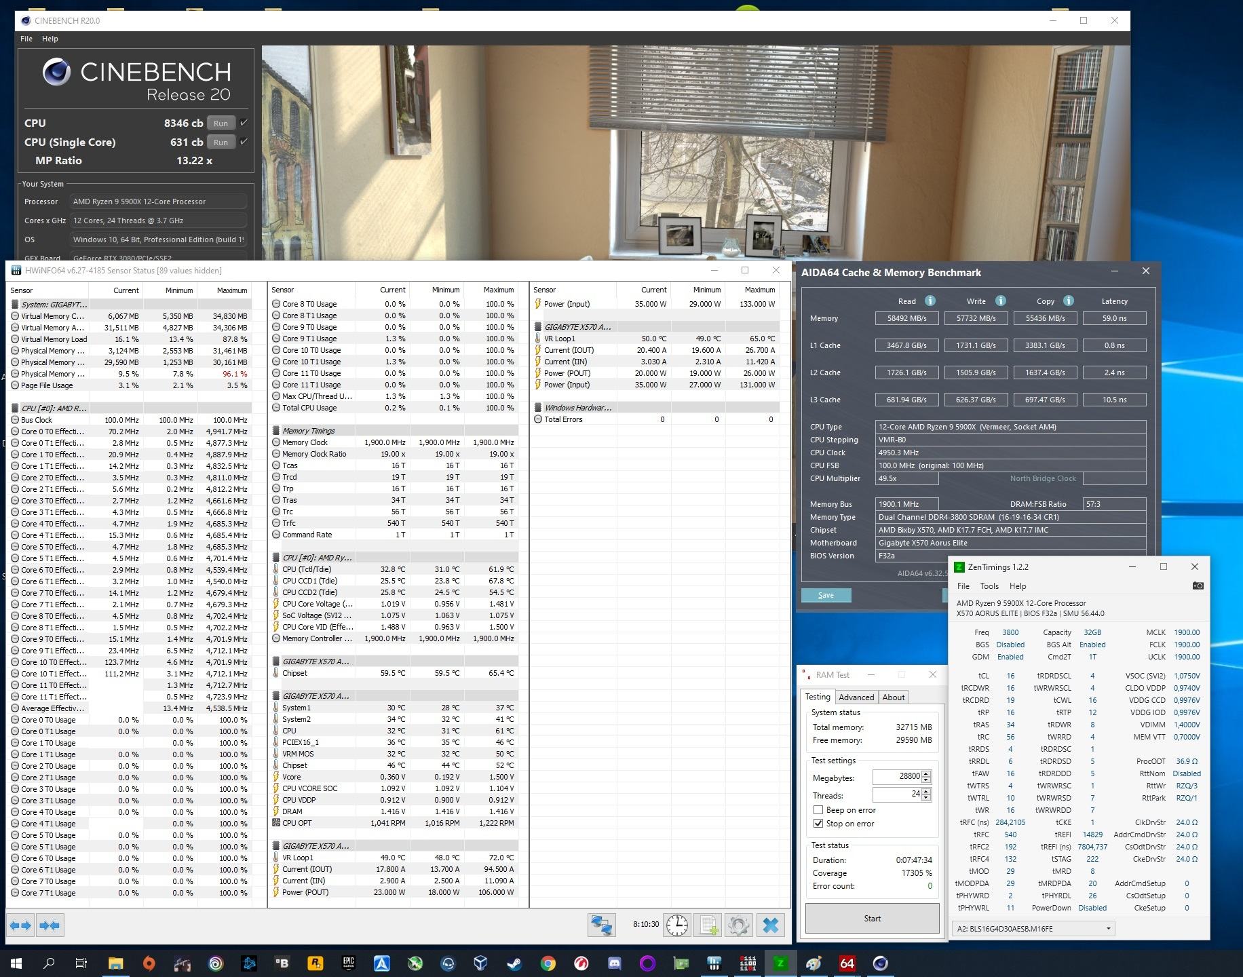Screen dimensions: 1243x977
Task: Decrease Megabytes value with down arrow
Action: coord(927,780)
